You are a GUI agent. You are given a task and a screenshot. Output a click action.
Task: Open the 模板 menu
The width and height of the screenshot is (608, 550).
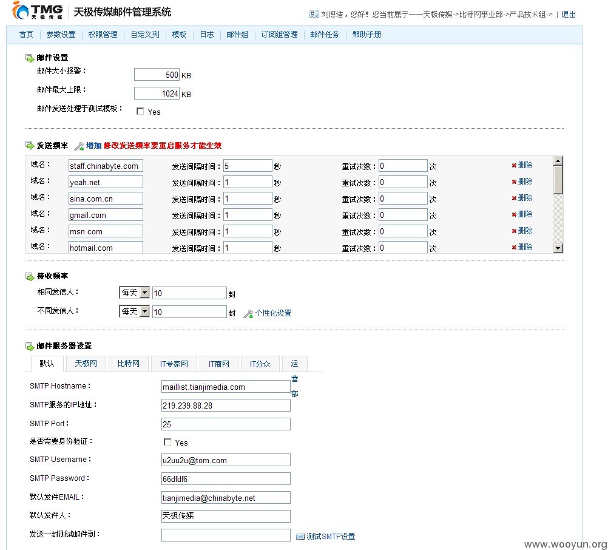tap(179, 35)
